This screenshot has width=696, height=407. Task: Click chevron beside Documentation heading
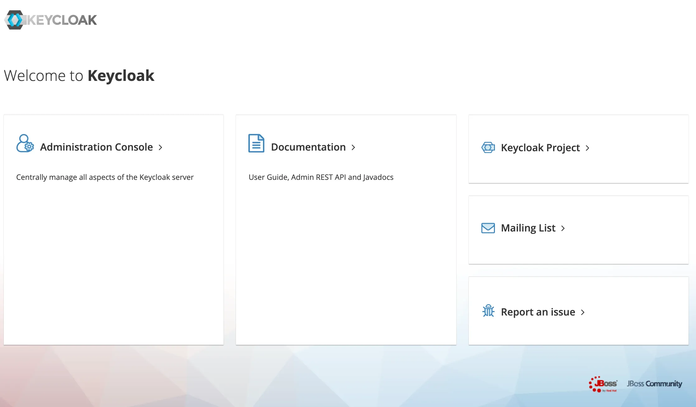click(x=353, y=147)
